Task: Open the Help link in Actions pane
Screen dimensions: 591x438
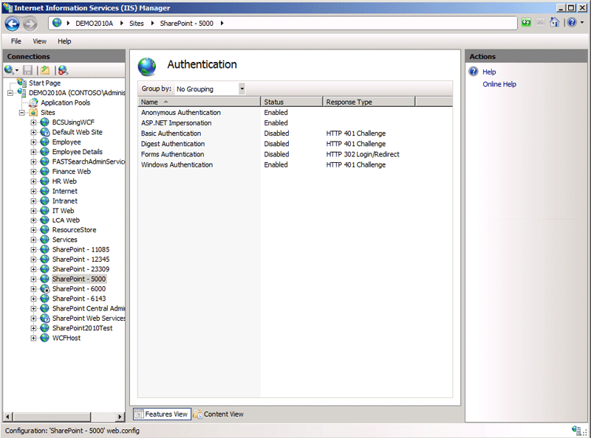Action: tap(489, 72)
